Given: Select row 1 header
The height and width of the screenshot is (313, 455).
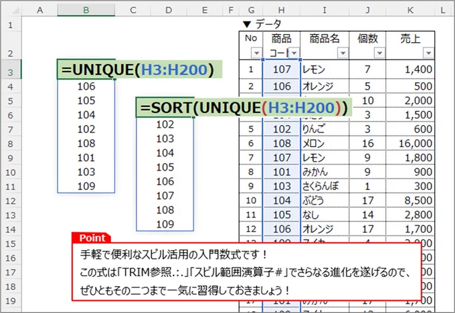Looking at the screenshot, I should click(x=11, y=25).
